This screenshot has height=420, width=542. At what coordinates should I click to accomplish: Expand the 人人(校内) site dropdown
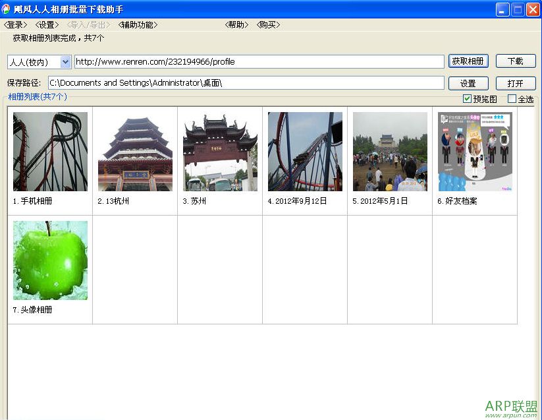pos(65,62)
